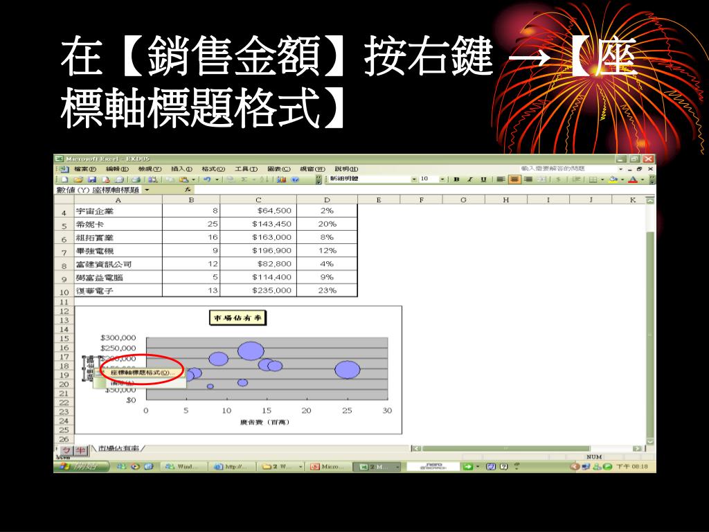Click the Fill Color paint bucket
This screenshot has width=709, height=532.
pyautogui.click(x=613, y=179)
